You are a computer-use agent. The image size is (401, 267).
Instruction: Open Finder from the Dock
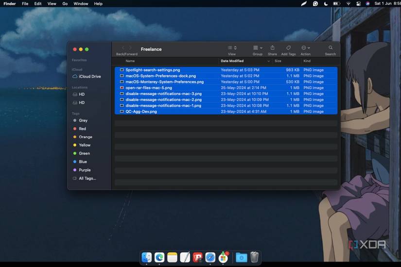click(x=147, y=257)
